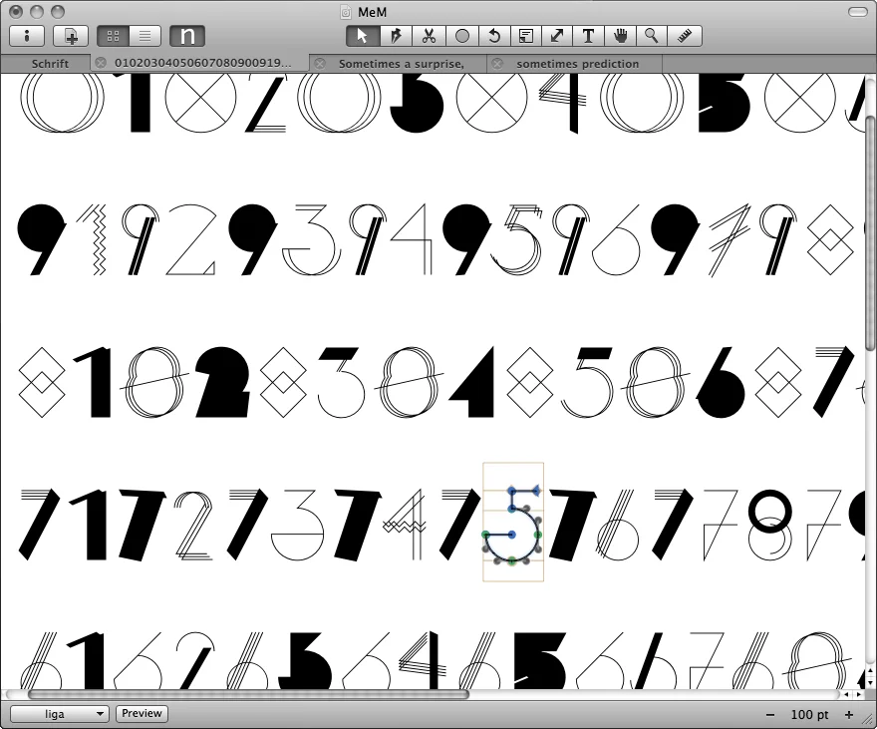Open the liga feature dropdown

tap(61, 714)
